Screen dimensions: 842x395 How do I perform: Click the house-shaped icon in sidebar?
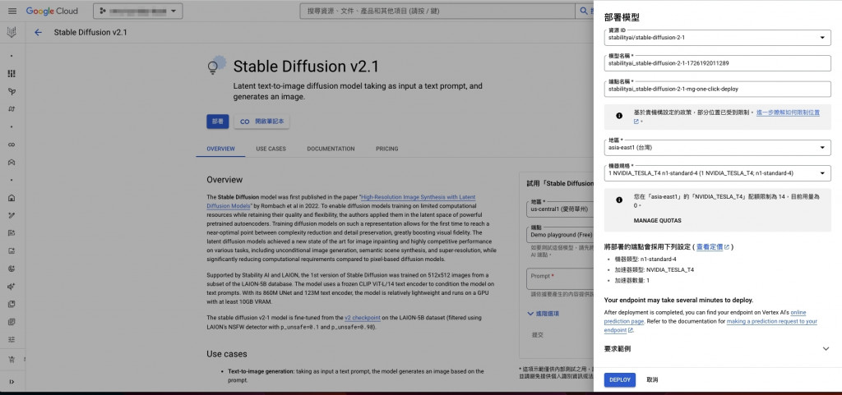coord(12,198)
